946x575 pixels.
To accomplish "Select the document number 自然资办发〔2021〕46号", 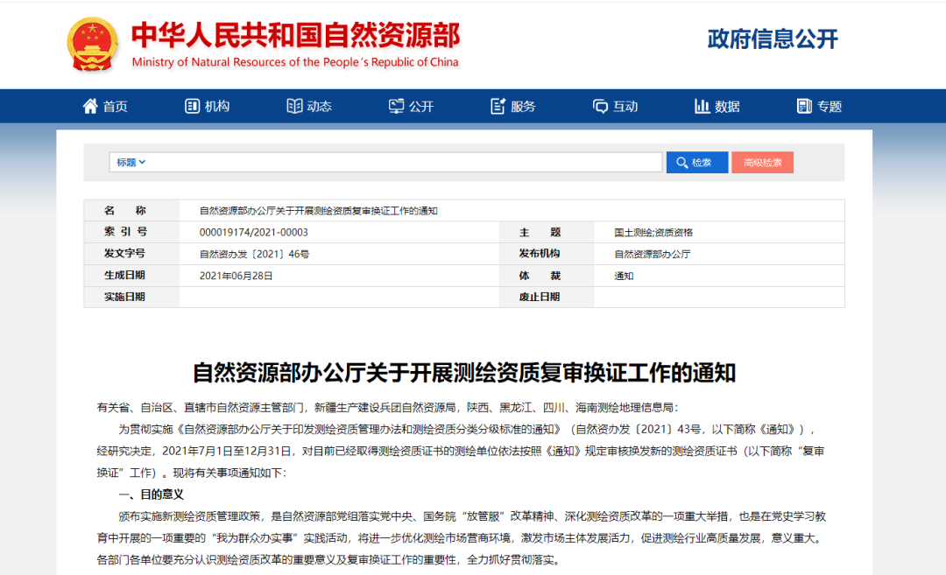I will tap(254, 254).
